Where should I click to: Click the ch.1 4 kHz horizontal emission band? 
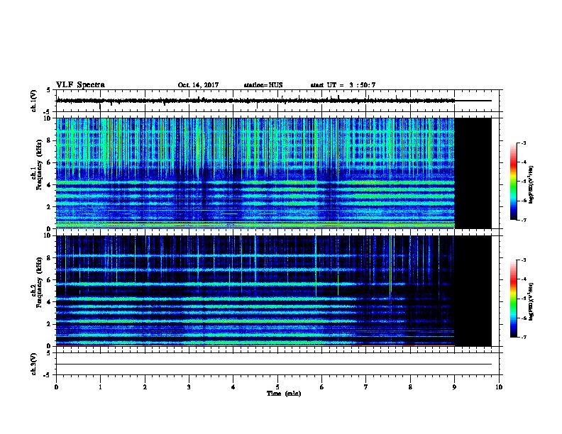(x=255, y=183)
